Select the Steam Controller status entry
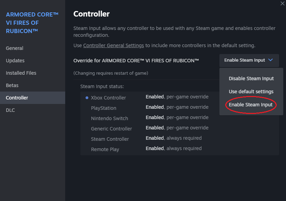 tap(110, 139)
